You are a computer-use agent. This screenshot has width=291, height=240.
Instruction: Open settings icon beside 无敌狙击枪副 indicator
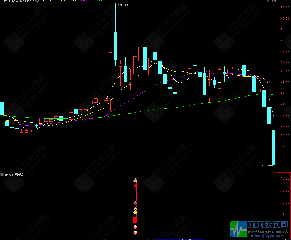tap(2, 175)
